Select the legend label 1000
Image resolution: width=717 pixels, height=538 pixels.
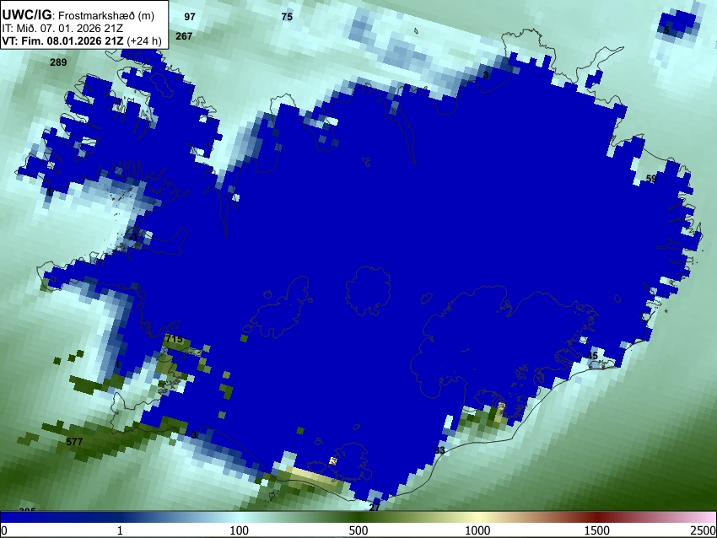[477, 530]
